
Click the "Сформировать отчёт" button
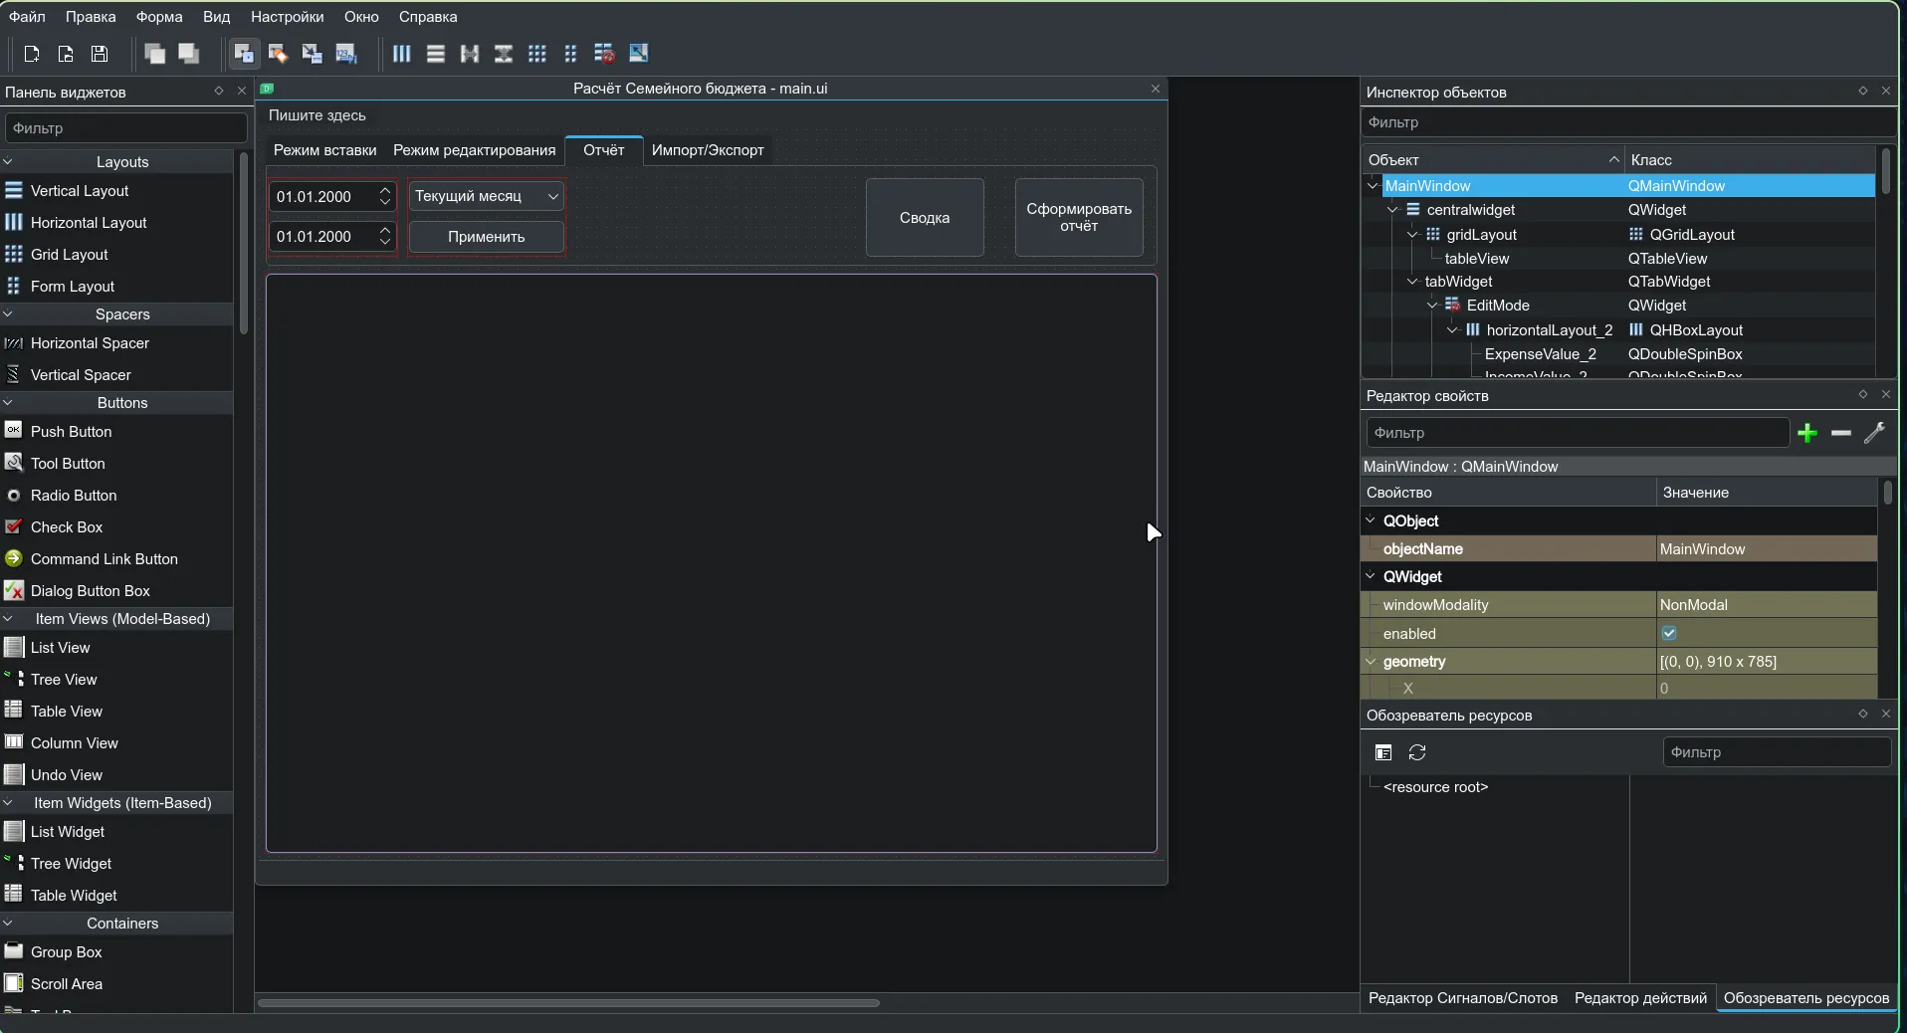1079,218
